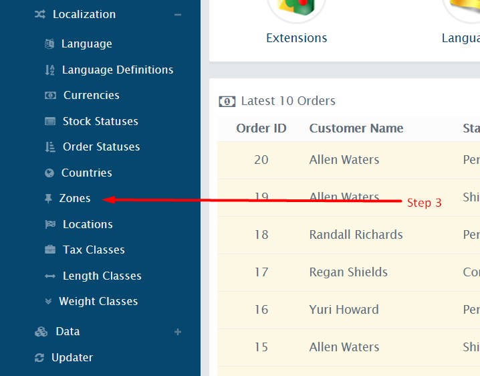Click the Localization shuffle icon
Screen dimensions: 480x376
click(x=40, y=14)
